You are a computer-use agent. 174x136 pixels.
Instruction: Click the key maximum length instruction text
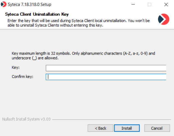tap(83, 55)
